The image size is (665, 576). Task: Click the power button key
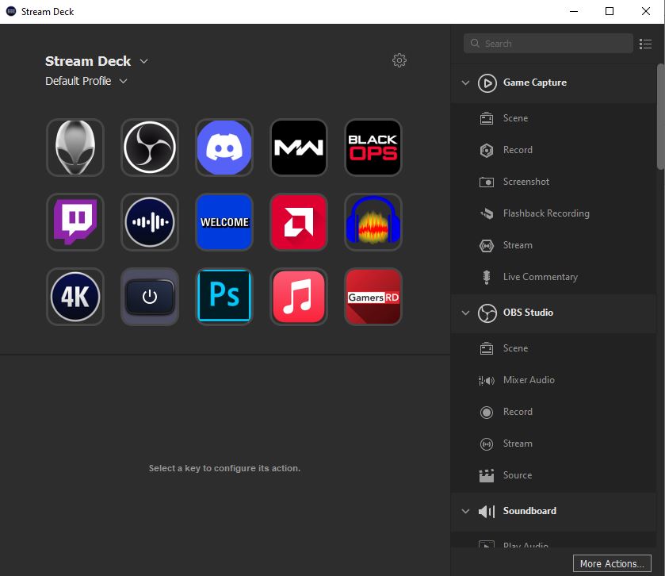pyautogui.click(x=150, y=297)
